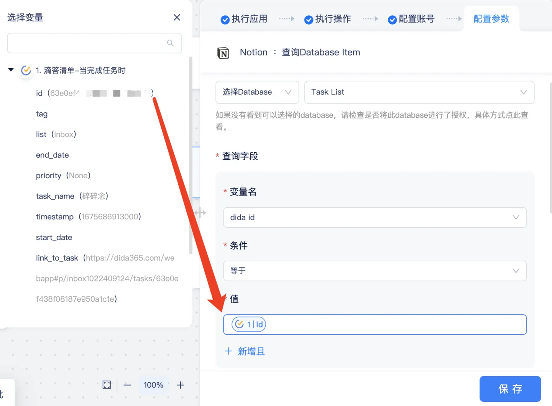Close the 选择变量 panel

coord(177,17)
